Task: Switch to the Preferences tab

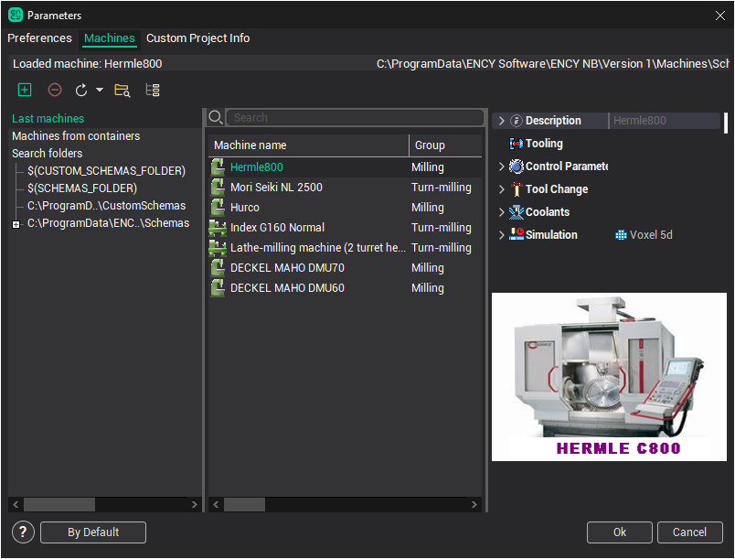Action: tap(39, 38)
